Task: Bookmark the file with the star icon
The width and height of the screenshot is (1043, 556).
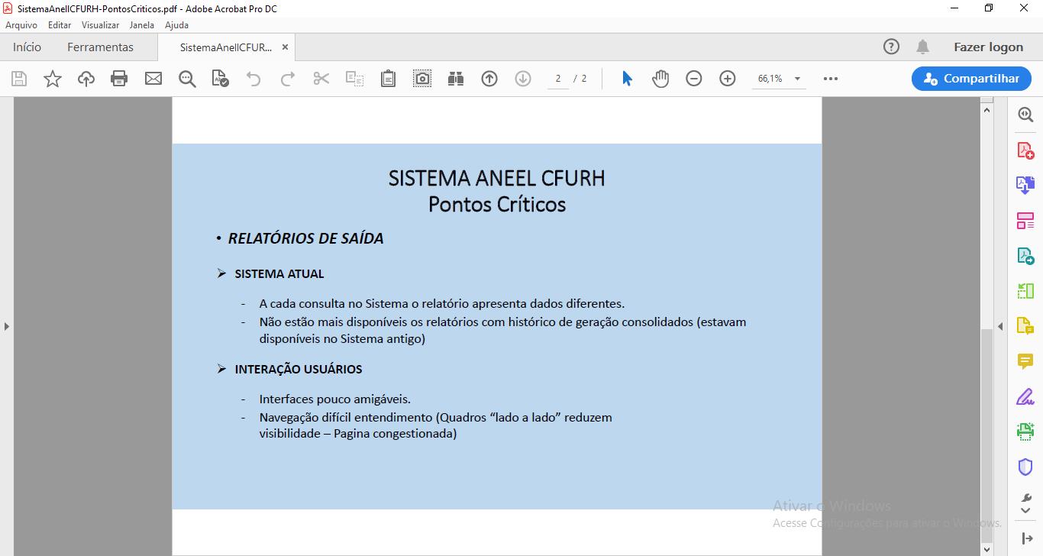Action: point(53,79)
